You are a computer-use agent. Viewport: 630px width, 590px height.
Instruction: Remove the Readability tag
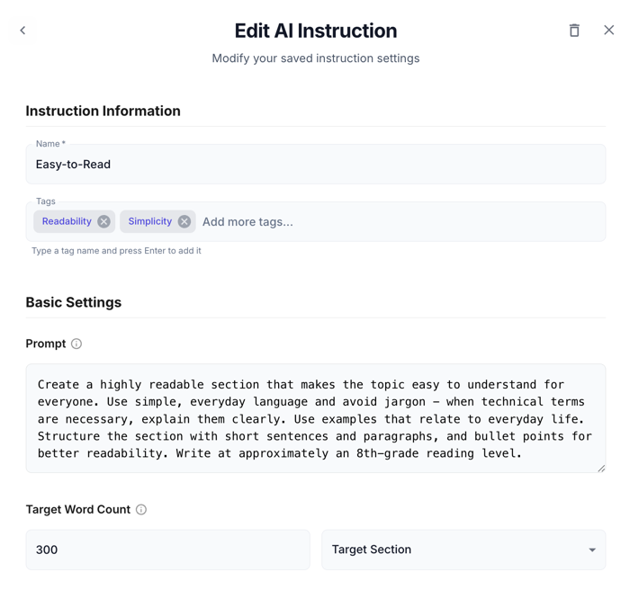click(x=103, y=221)
